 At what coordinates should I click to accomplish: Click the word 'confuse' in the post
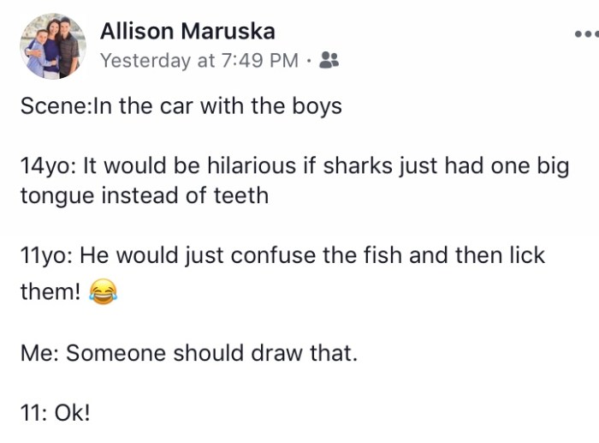tap(274, 255)
